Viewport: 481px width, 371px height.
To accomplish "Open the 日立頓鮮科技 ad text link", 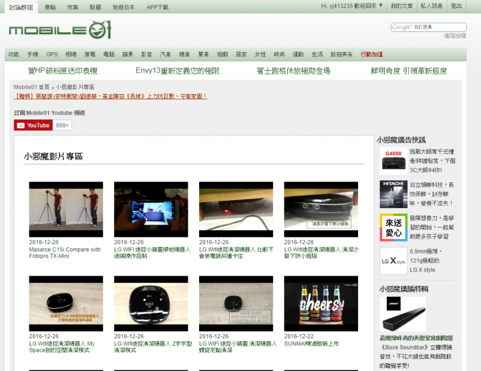I will pyautogui.click(x=432, y=194).
